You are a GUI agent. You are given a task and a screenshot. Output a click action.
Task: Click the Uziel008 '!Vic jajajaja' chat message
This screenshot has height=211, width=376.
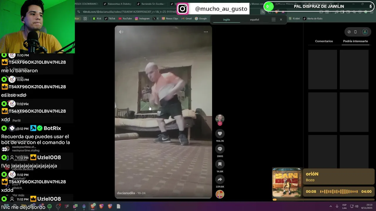pyautogui.click(x=29, y=166)
